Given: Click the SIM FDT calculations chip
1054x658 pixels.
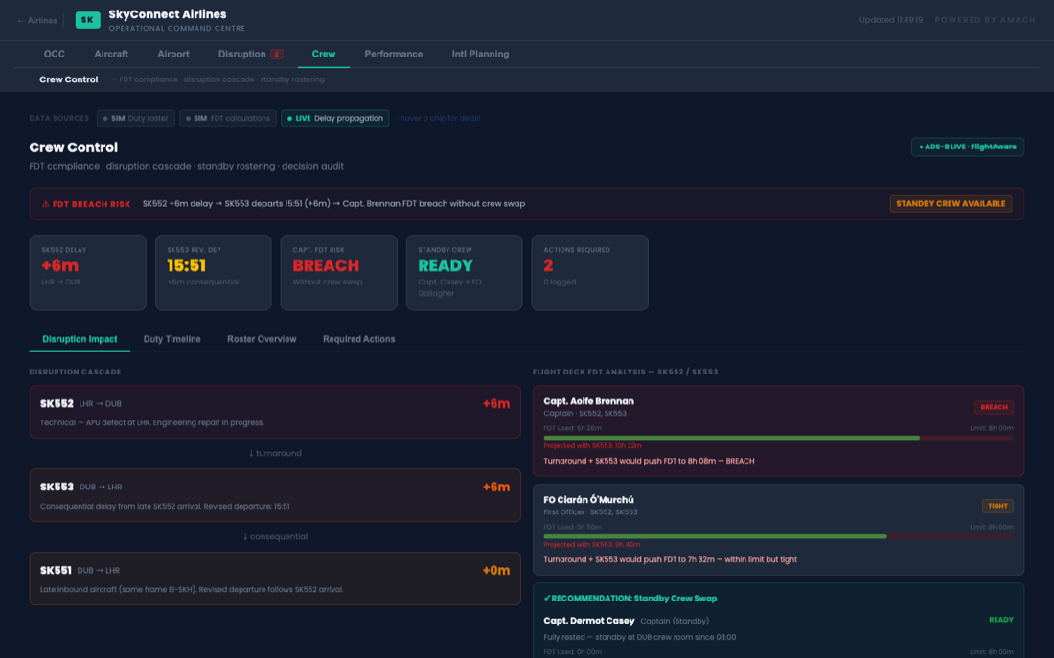Looking at the screenshot, I should (228, 119).
